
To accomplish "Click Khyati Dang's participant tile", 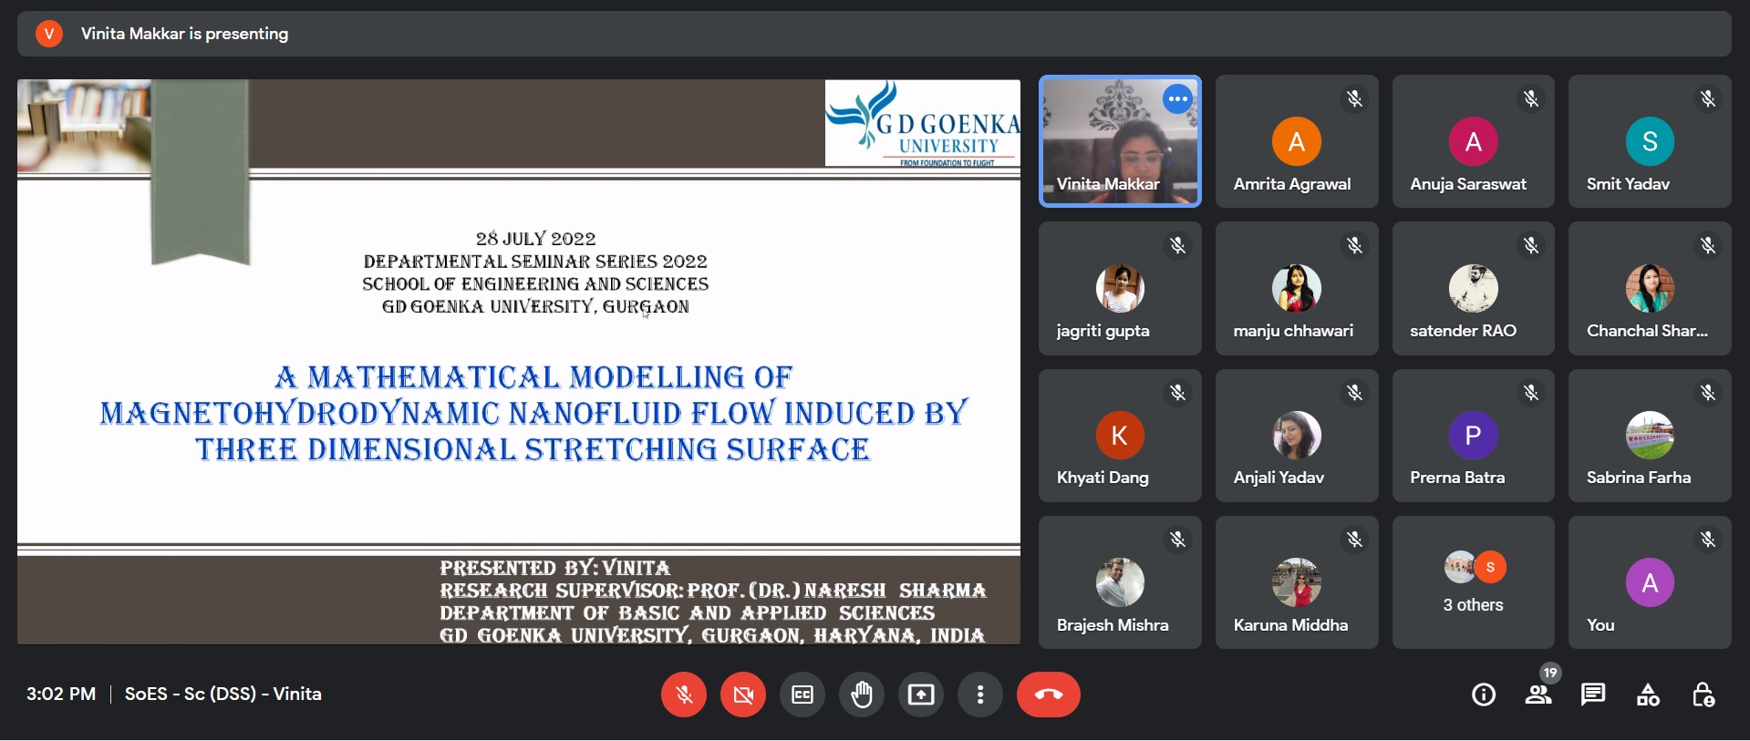I will (x=1120, y=436).
